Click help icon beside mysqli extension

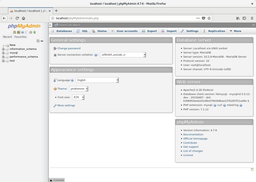215,105
